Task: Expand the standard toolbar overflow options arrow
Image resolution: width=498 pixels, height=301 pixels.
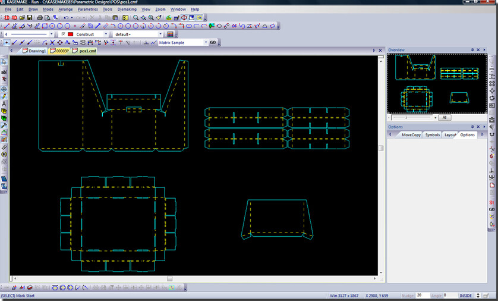Action: tap(206, 18)
